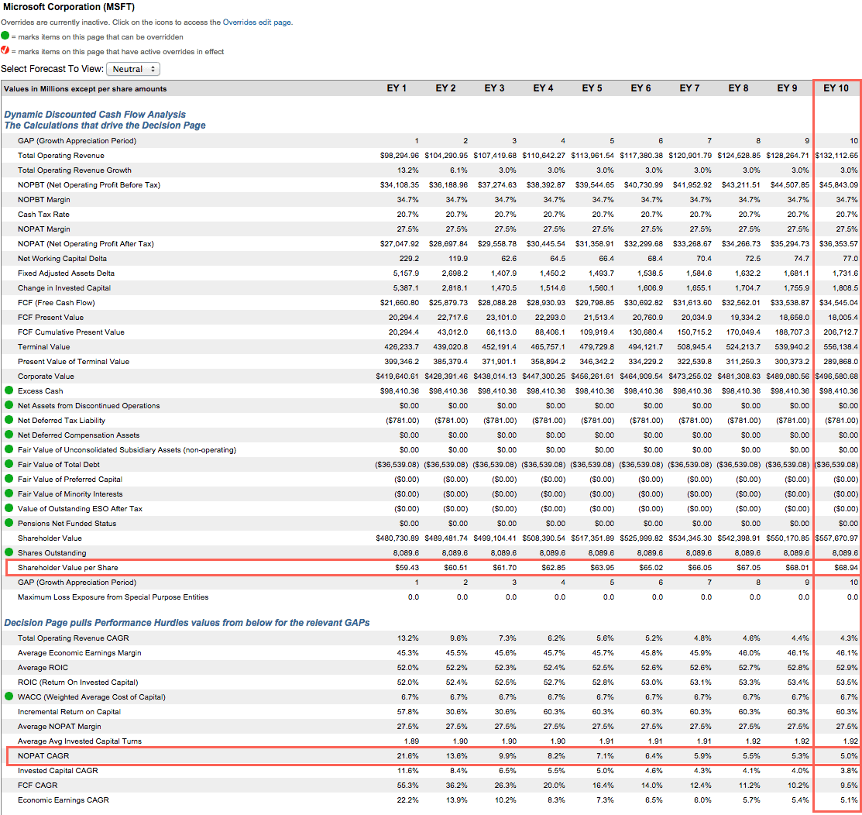Image resolution: width=862 pixels, height=815 pixels.
Task: Click override icon for Unconsolidated Subsidiary Assets row
Action: coord(9,449)
